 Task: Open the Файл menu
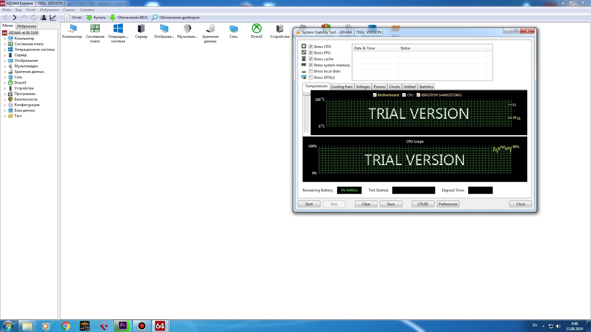pos(6,10)
